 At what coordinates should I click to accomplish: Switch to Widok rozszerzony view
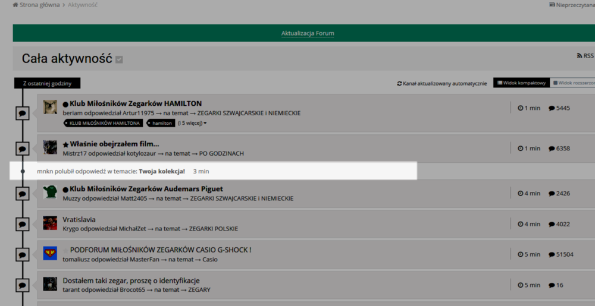click(x=573, y=83)
